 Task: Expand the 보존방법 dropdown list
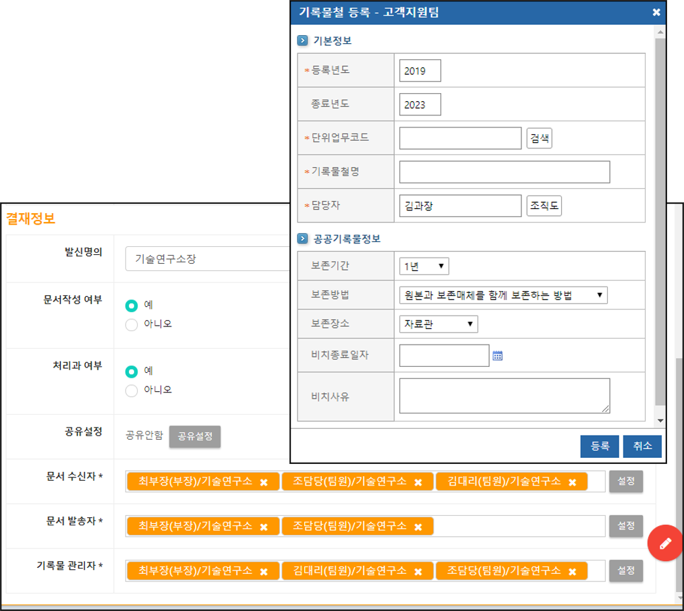click(503, 295)
